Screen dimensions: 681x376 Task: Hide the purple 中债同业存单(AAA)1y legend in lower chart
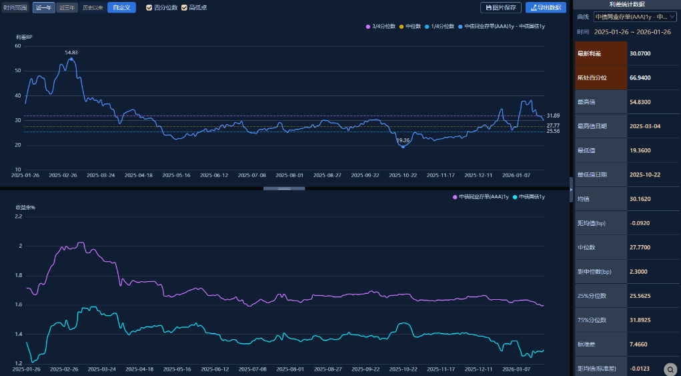click(455, 196)
